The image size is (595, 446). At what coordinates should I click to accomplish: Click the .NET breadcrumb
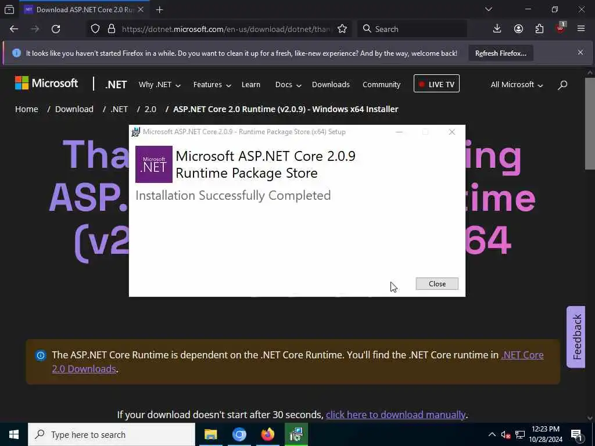[119, 109]
